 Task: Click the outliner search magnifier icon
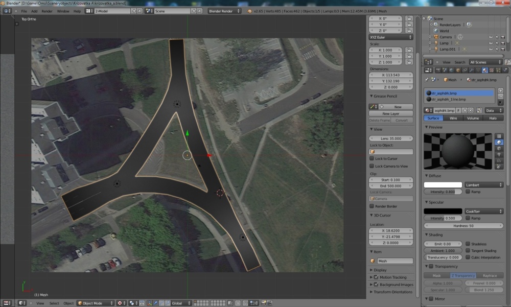507,62
